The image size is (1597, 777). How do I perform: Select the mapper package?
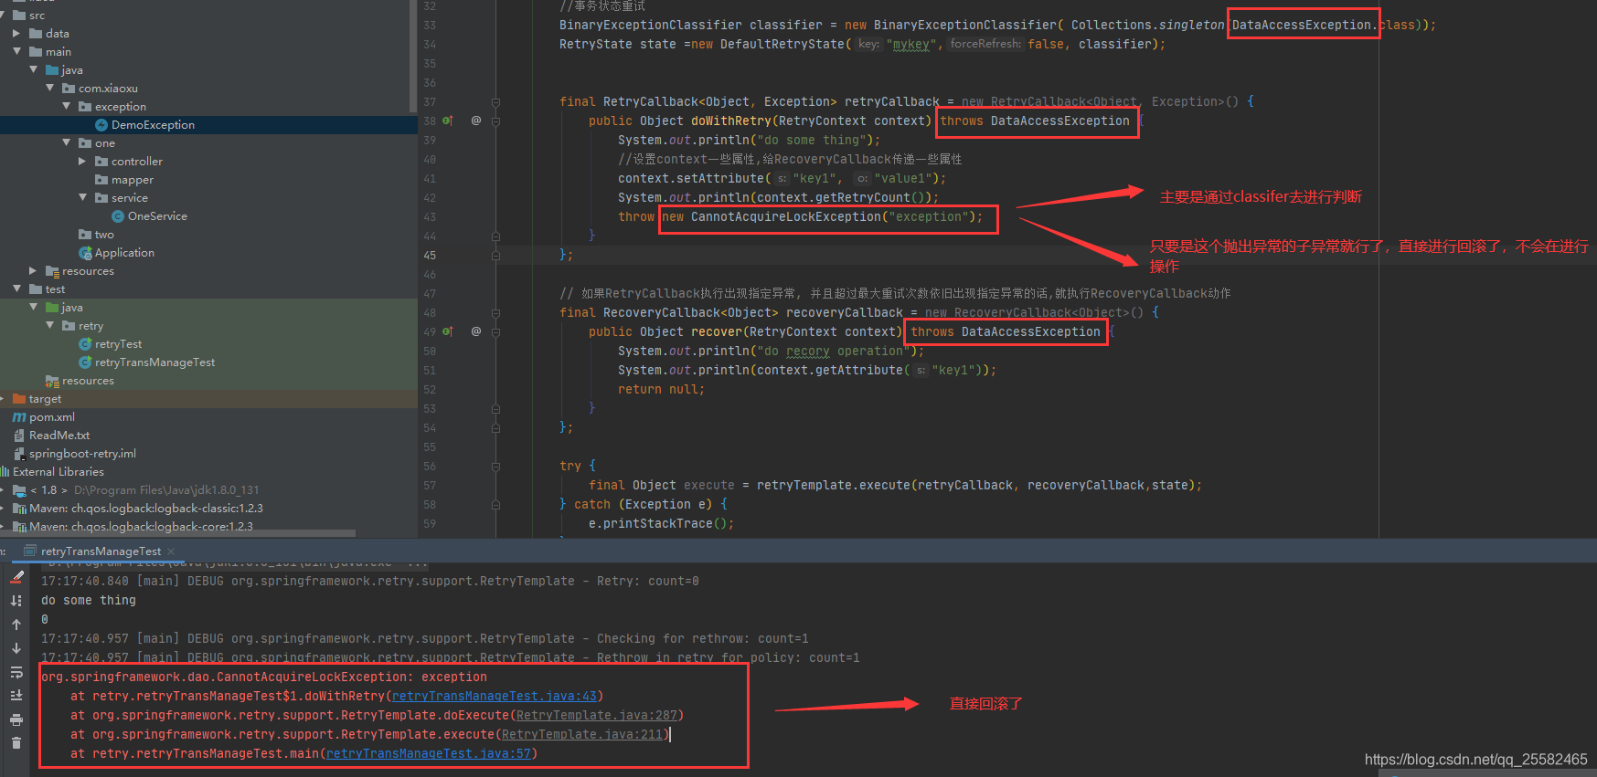point(133,180)
